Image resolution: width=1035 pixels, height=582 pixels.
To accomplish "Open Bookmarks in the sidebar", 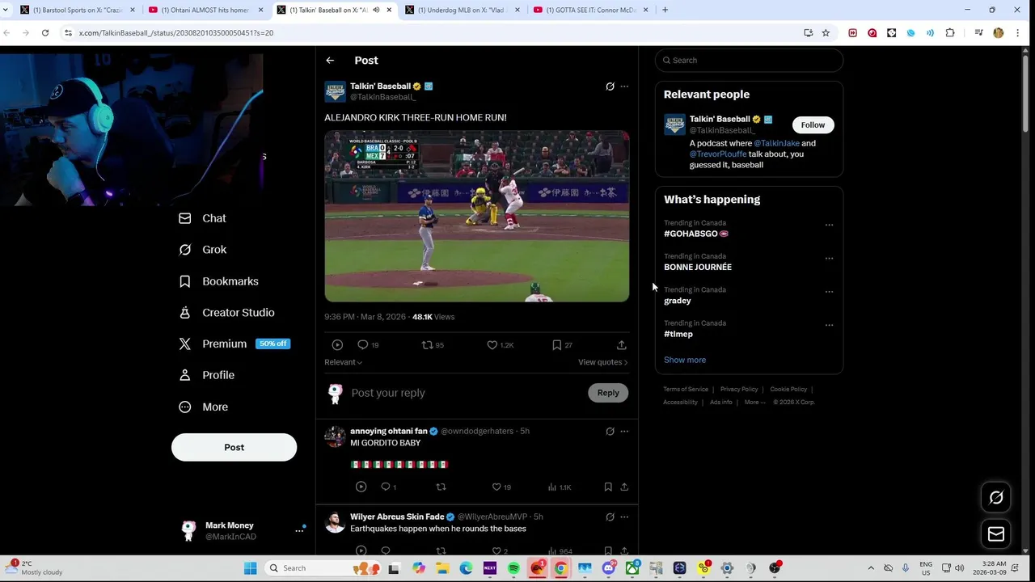I will click(x=218, y=281).
